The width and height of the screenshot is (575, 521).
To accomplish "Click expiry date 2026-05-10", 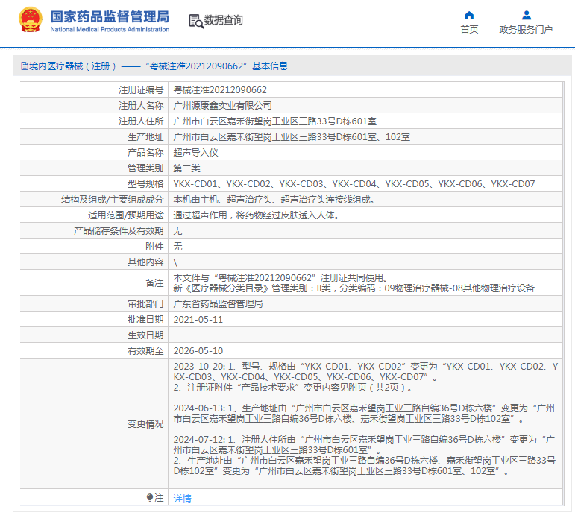I will 198,350.
